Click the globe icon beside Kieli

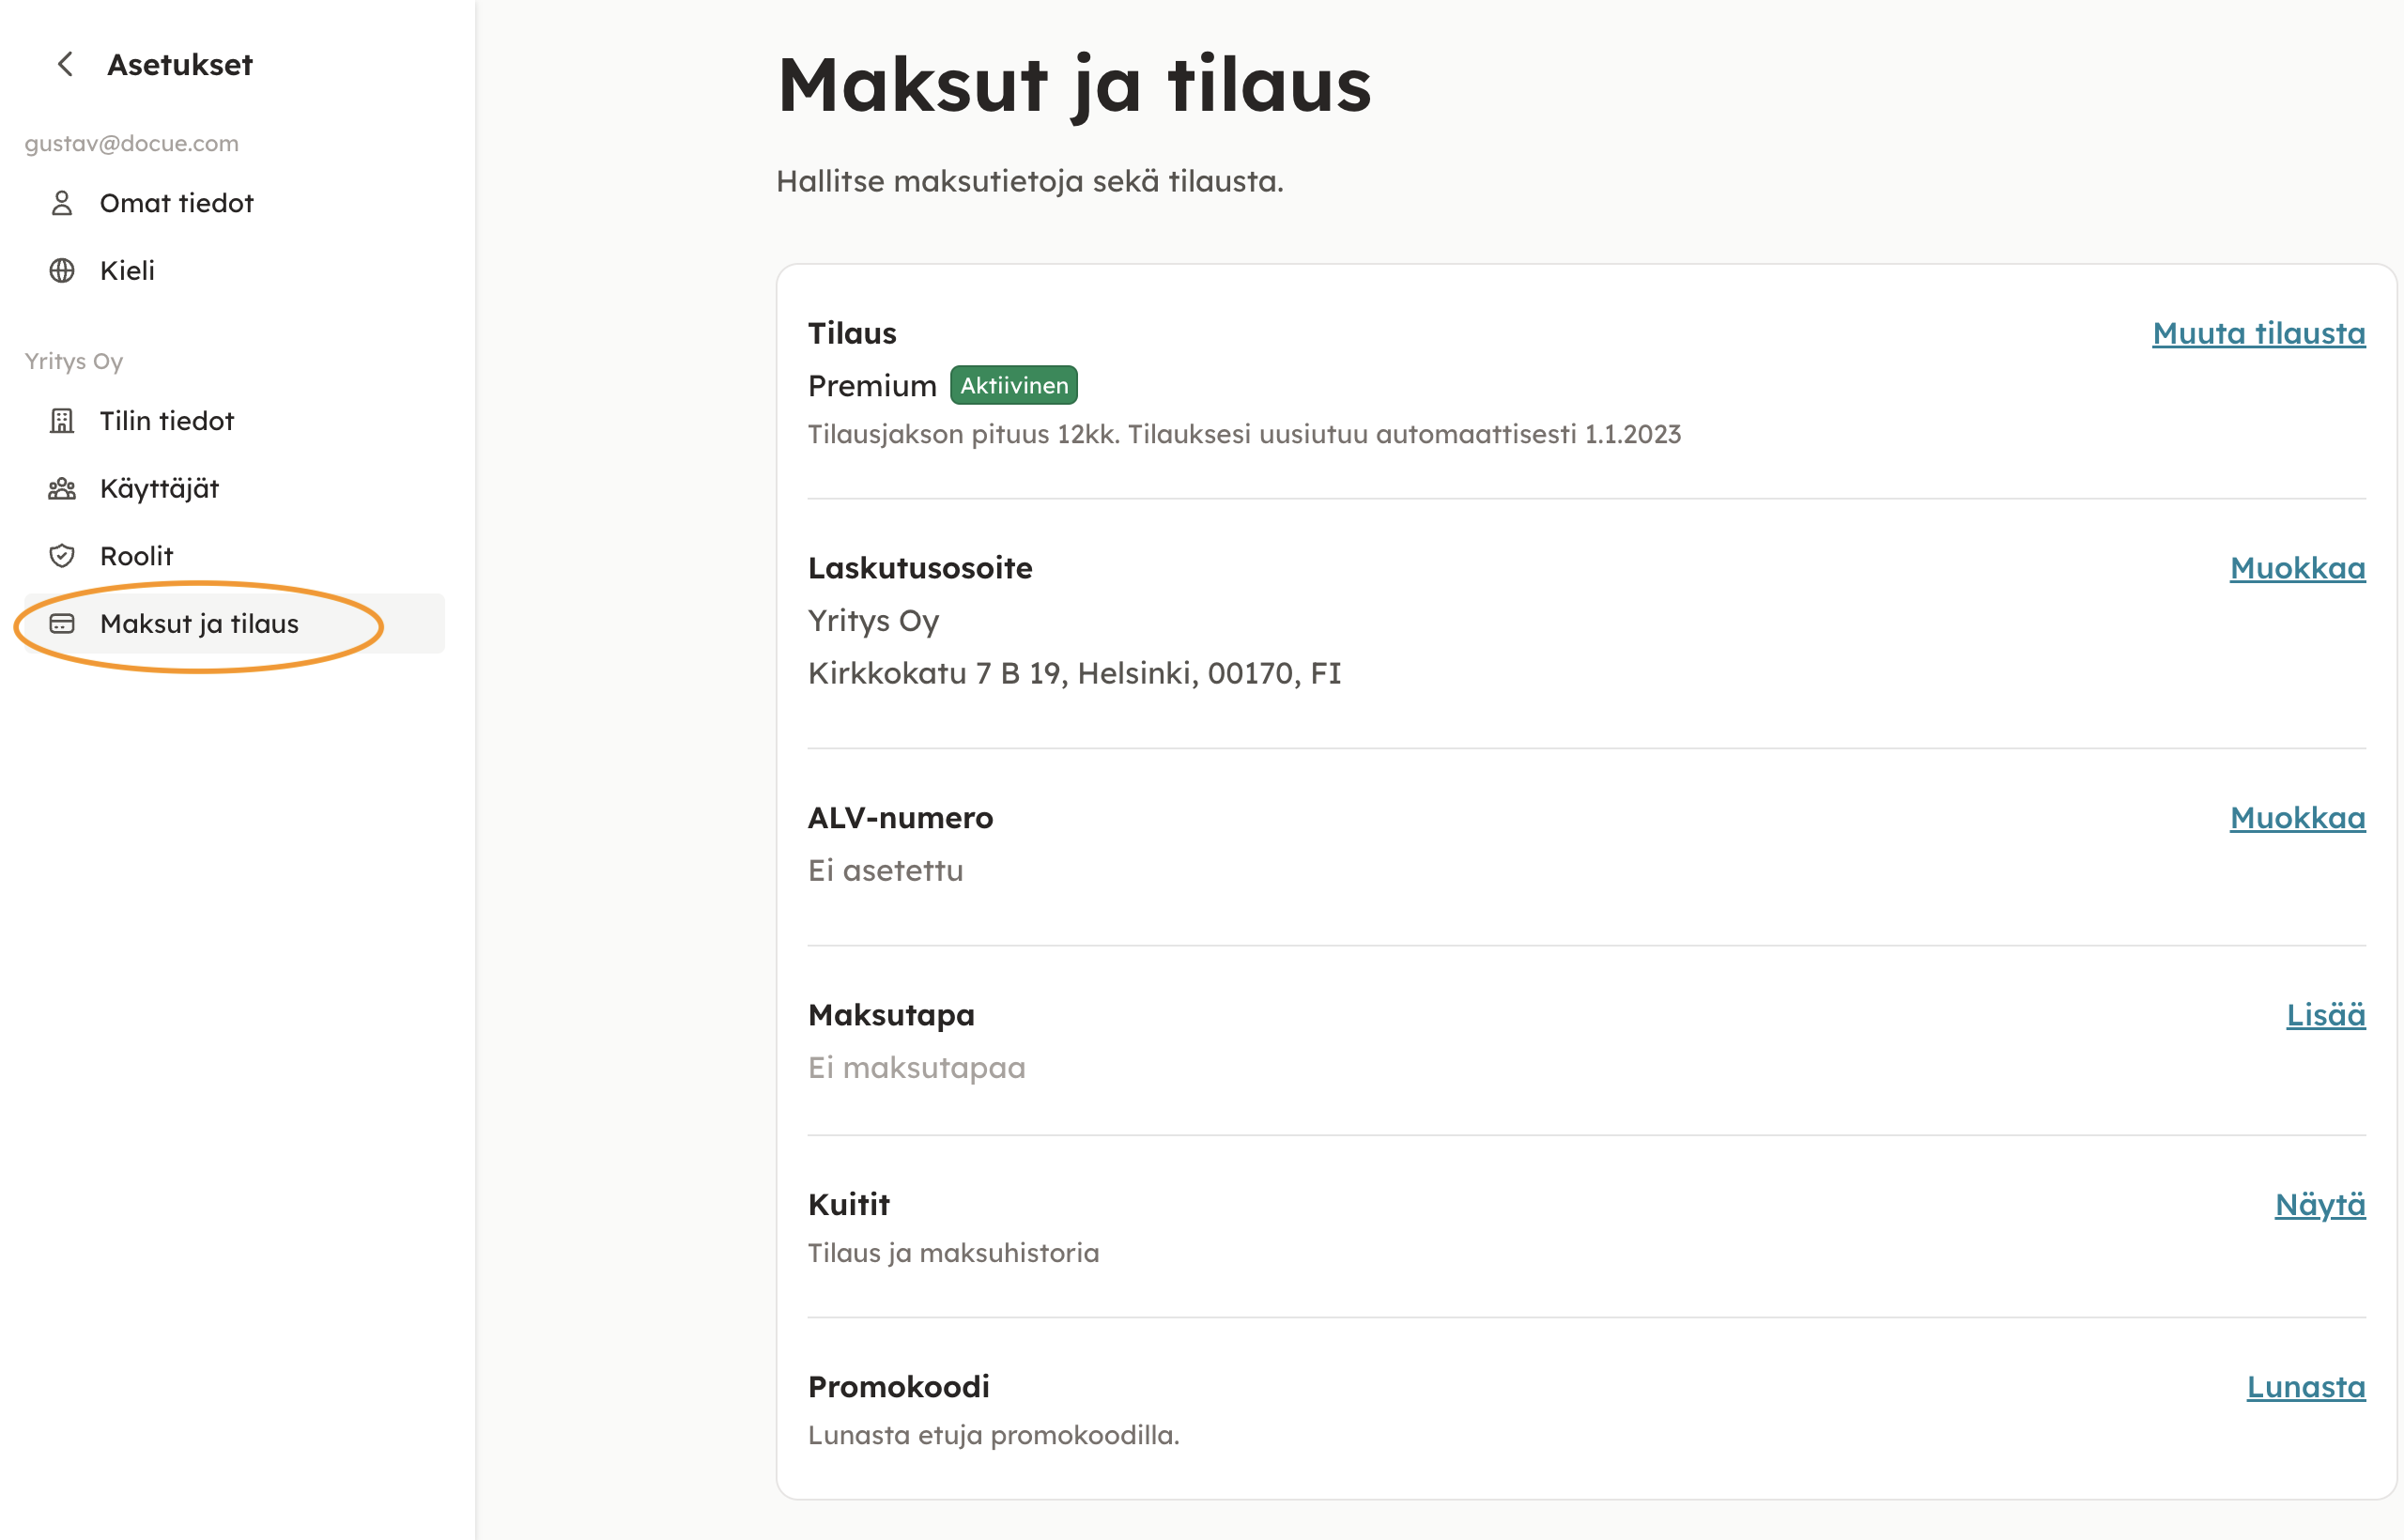(x=62, y=271)
